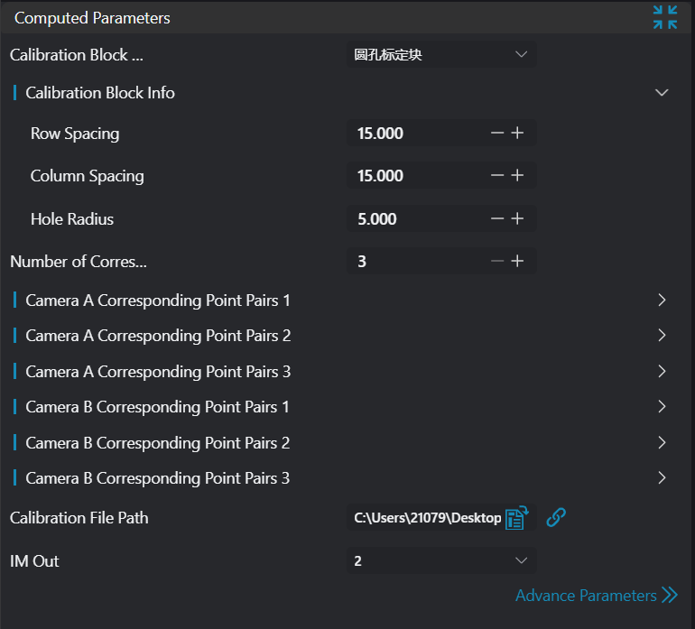Expand Camera B Corresponding Point Pairs 1
Viewport: 695px width, 629px height.
(x=662, y=407)
